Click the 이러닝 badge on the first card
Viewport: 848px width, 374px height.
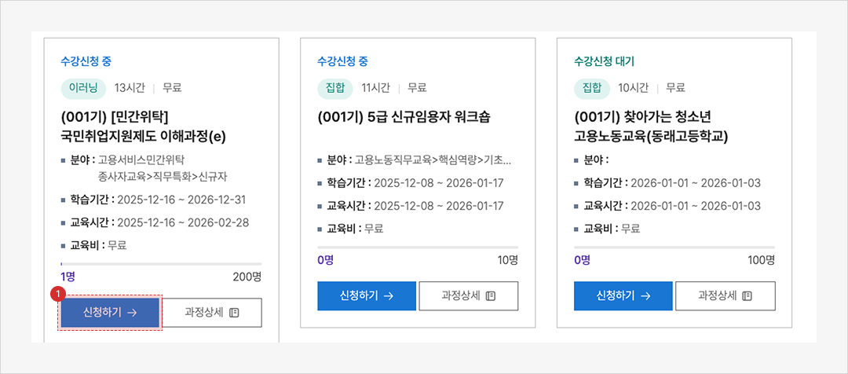tap(83, 87)
